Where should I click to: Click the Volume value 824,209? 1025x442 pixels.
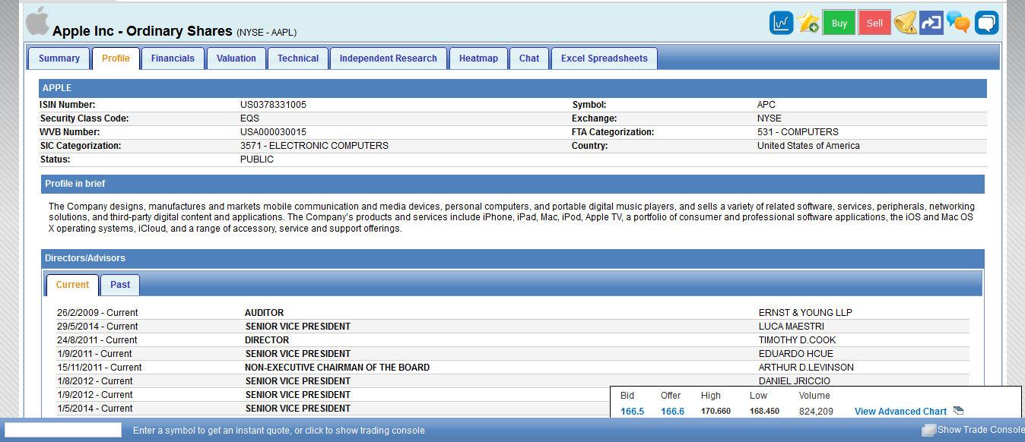pyautogui.click(x=816, y=412)
